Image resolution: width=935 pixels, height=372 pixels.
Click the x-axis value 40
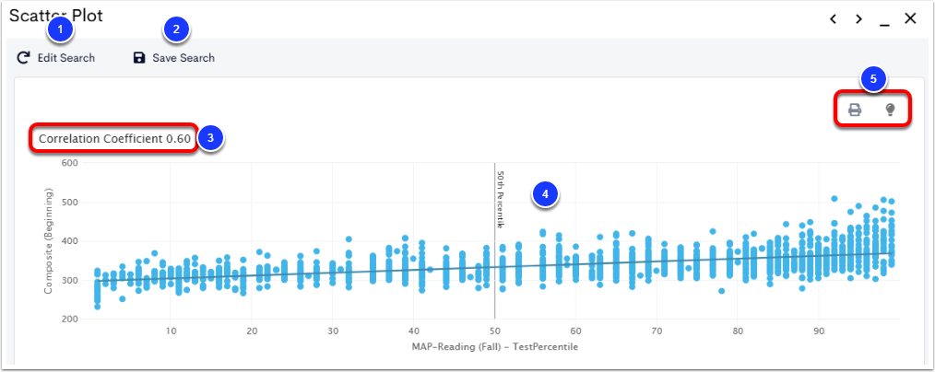coord(414,331)
